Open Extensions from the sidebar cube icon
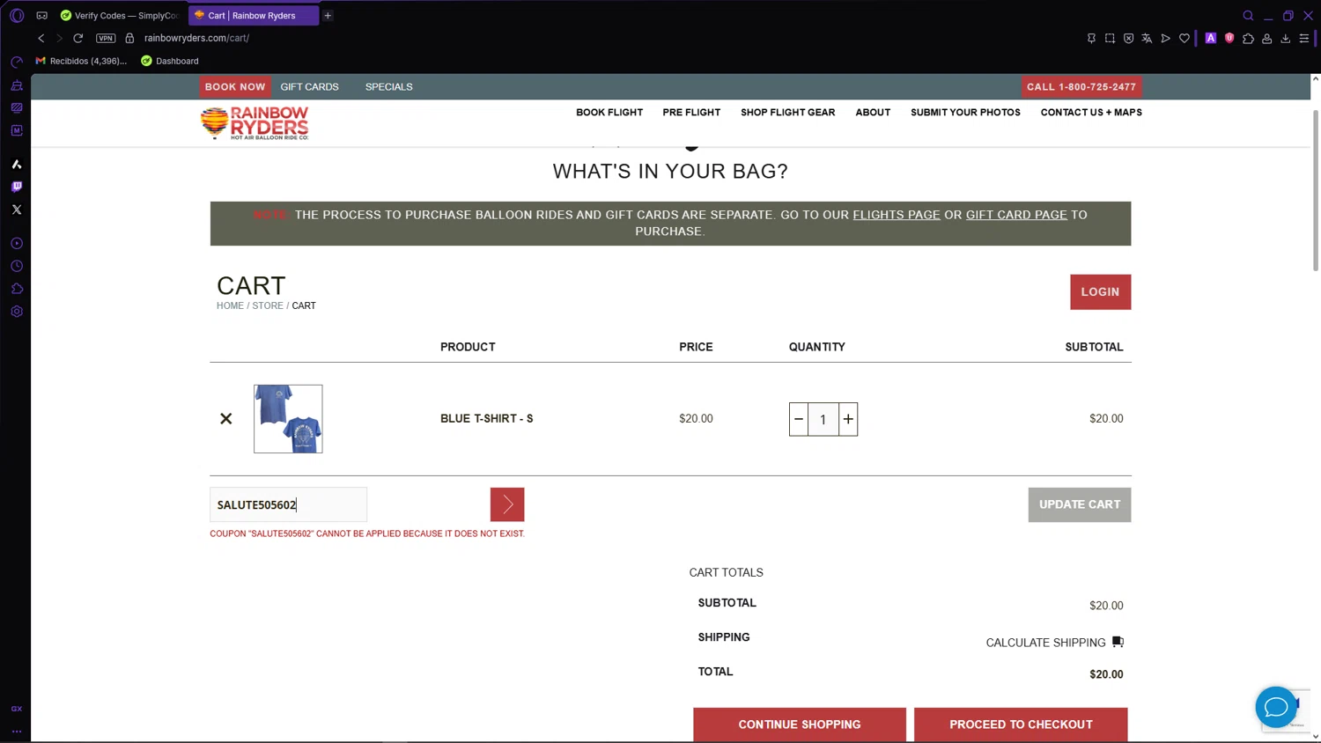 pos(17,289)
